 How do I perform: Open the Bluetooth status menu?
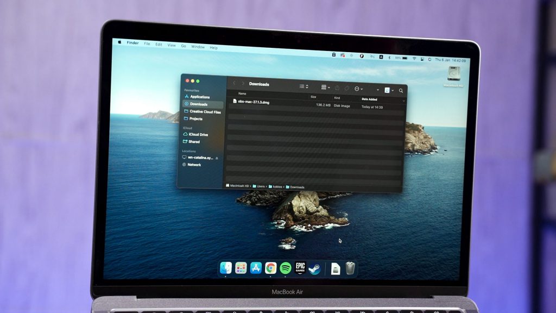[389, 58]
